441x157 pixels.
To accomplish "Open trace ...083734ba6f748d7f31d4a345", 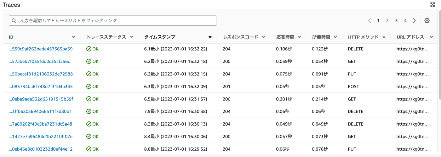I will tap(41, 86).
